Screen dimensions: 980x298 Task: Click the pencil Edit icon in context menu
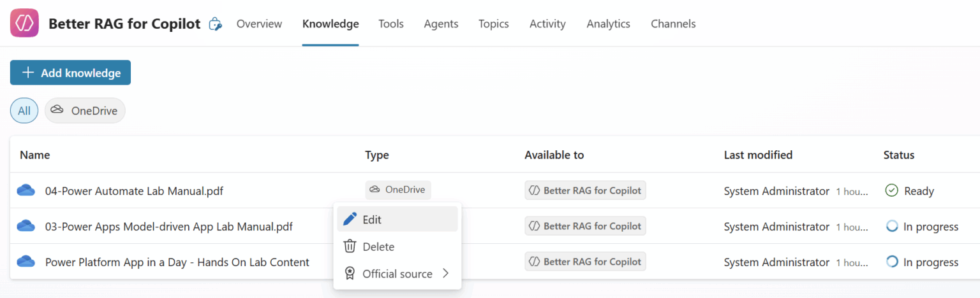[x=350, y=219]
